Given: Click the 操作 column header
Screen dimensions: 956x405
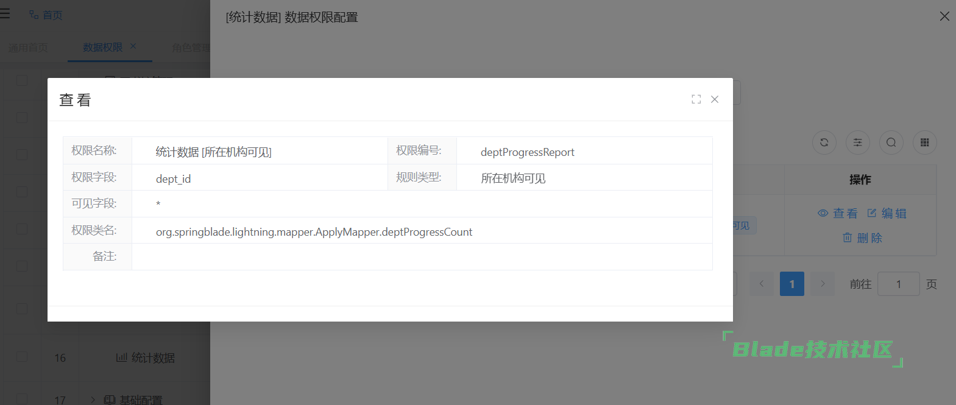Looking at the screenshot, I should point(860,179).
